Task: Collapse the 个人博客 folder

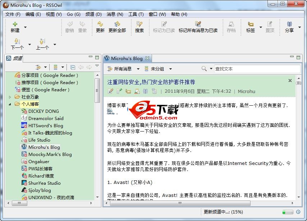Action: [x=10, y=104]
